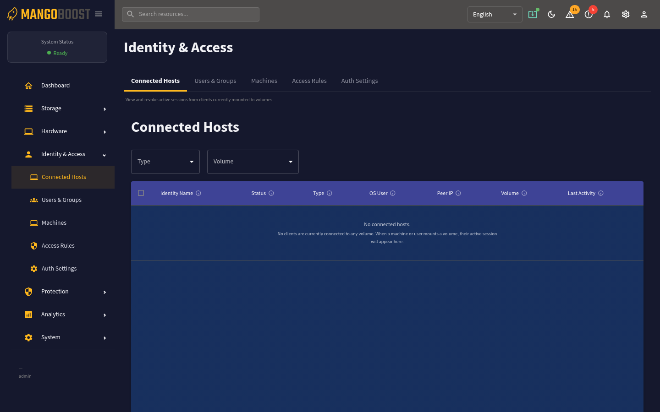The image size is (660, 412).
Task: Open Auth Settings sidebar link
Action: pyautogui.click(x=63, y=269)
